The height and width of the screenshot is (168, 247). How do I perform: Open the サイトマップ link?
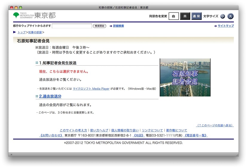226,26
